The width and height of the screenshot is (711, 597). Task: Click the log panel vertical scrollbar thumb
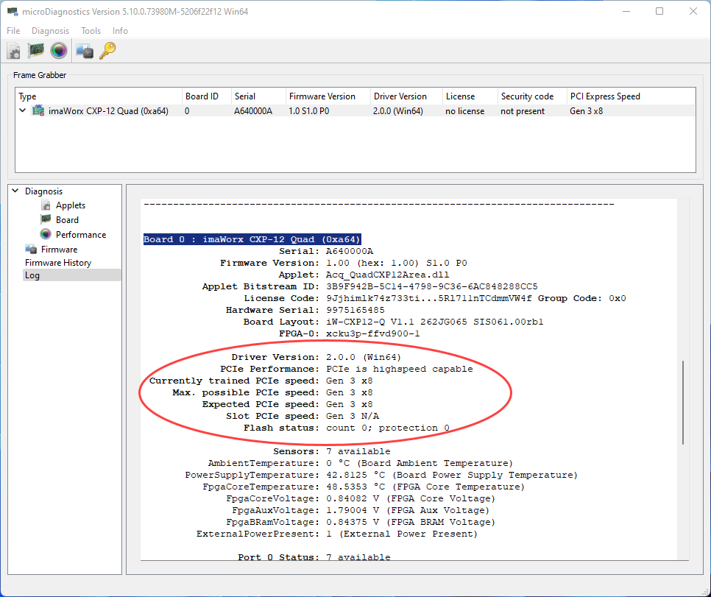click(683, 402)
